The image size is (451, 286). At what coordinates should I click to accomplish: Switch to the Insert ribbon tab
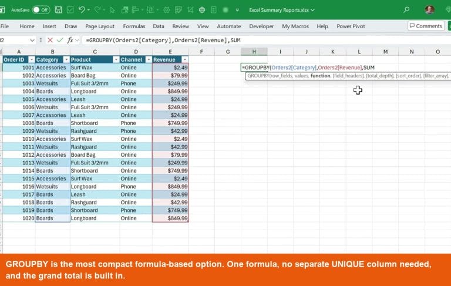[49, 26]
